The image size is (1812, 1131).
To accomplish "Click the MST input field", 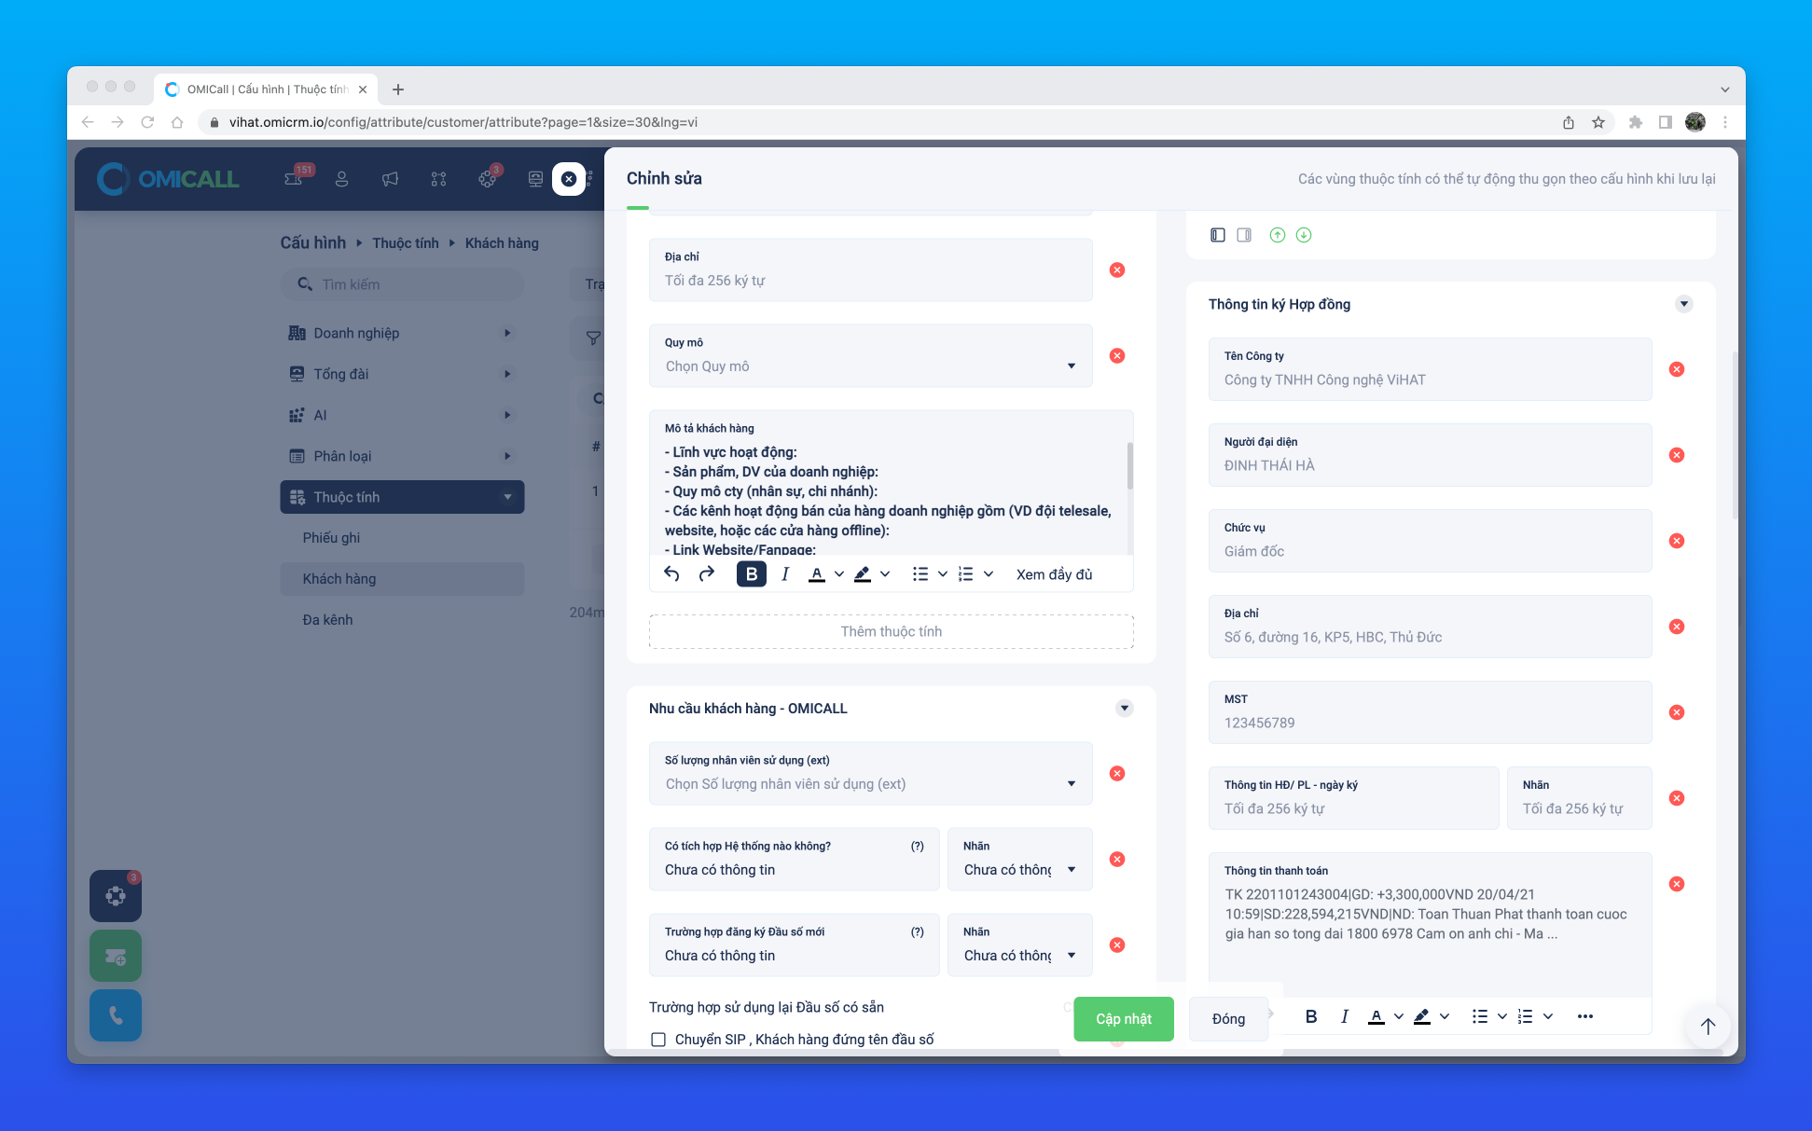I will (1431, 713).
